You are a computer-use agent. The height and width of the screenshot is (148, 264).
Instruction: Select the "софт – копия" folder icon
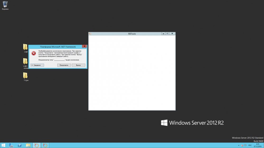coord(25,62)
